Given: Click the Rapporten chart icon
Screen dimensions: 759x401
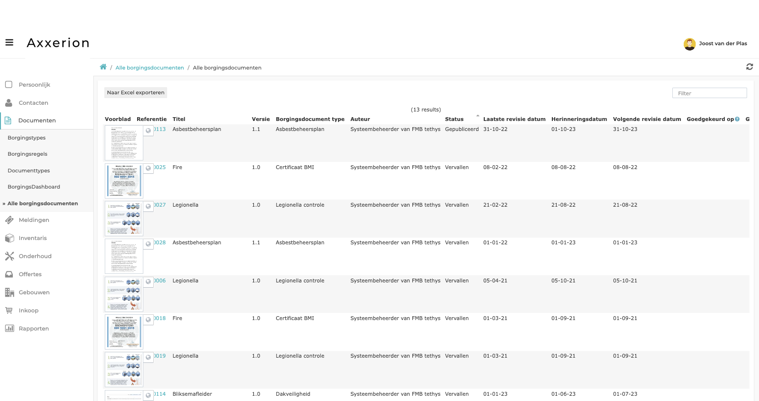Looking at the screenshot, I should pos(9,329).
